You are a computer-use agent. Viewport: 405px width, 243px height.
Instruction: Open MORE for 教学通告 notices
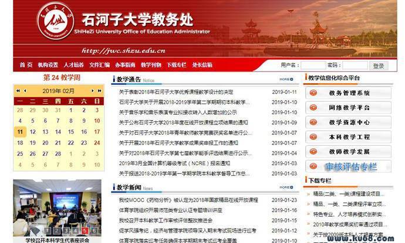click(286, 80)
